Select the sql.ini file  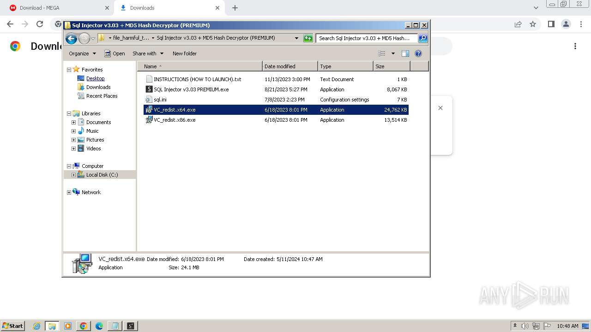(276, 100)
